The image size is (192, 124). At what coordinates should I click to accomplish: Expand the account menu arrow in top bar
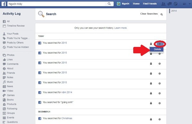pos(190,4)
